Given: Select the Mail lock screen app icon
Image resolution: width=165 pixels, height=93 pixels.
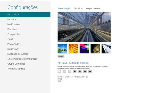Looking at the screenshot, I should pyautogui.click(x=64, y=71).
